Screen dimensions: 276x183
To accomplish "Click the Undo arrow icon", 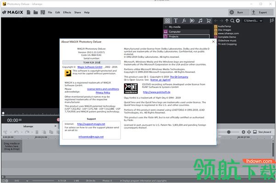I will click(16, 132).
